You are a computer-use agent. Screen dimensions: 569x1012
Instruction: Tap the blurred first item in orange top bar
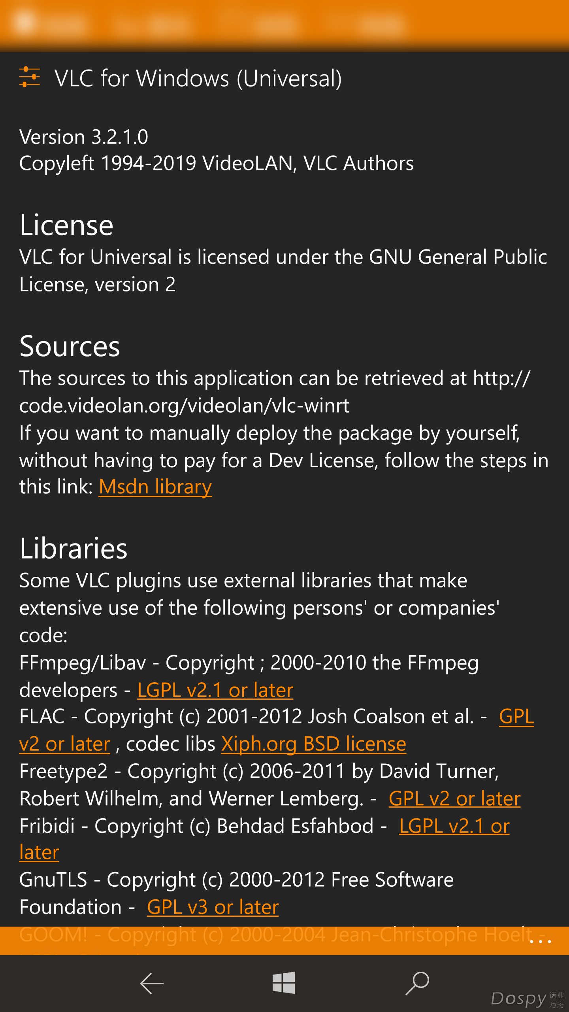click(x=49, y=23)
